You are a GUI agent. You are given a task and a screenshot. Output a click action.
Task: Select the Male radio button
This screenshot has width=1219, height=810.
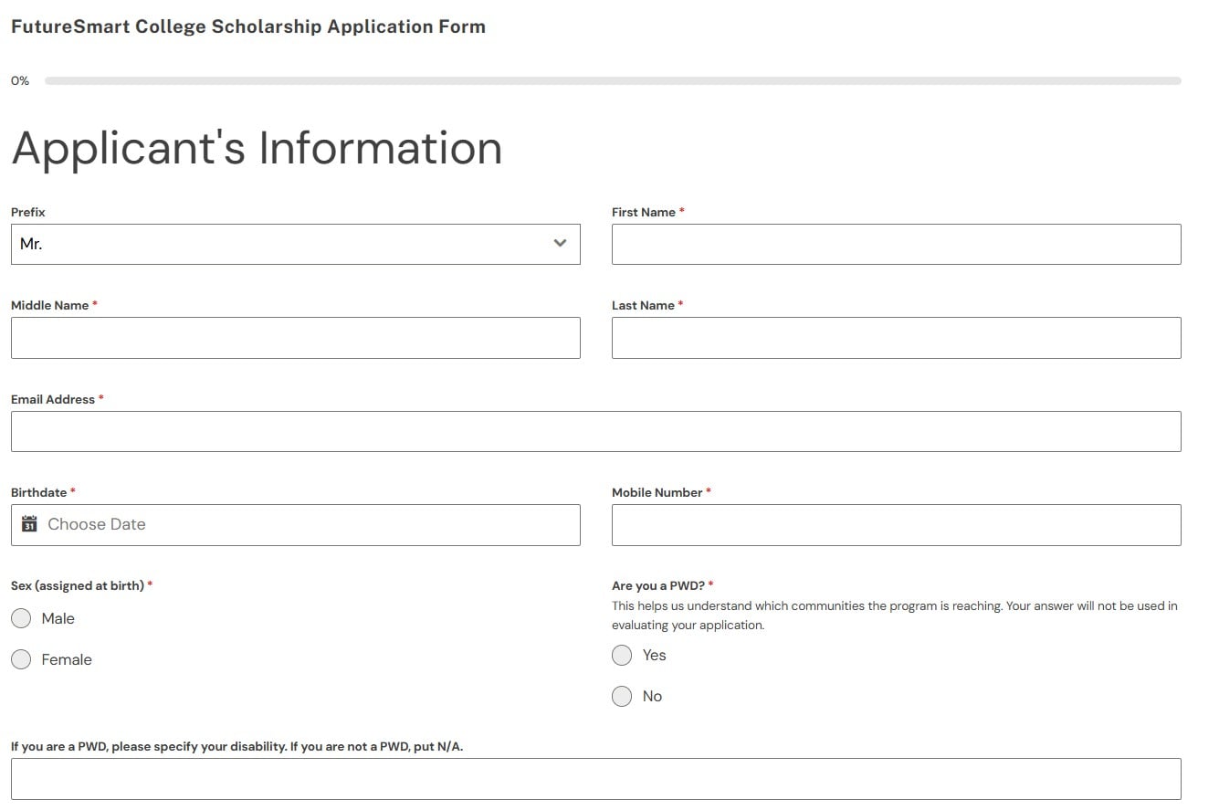21,618
